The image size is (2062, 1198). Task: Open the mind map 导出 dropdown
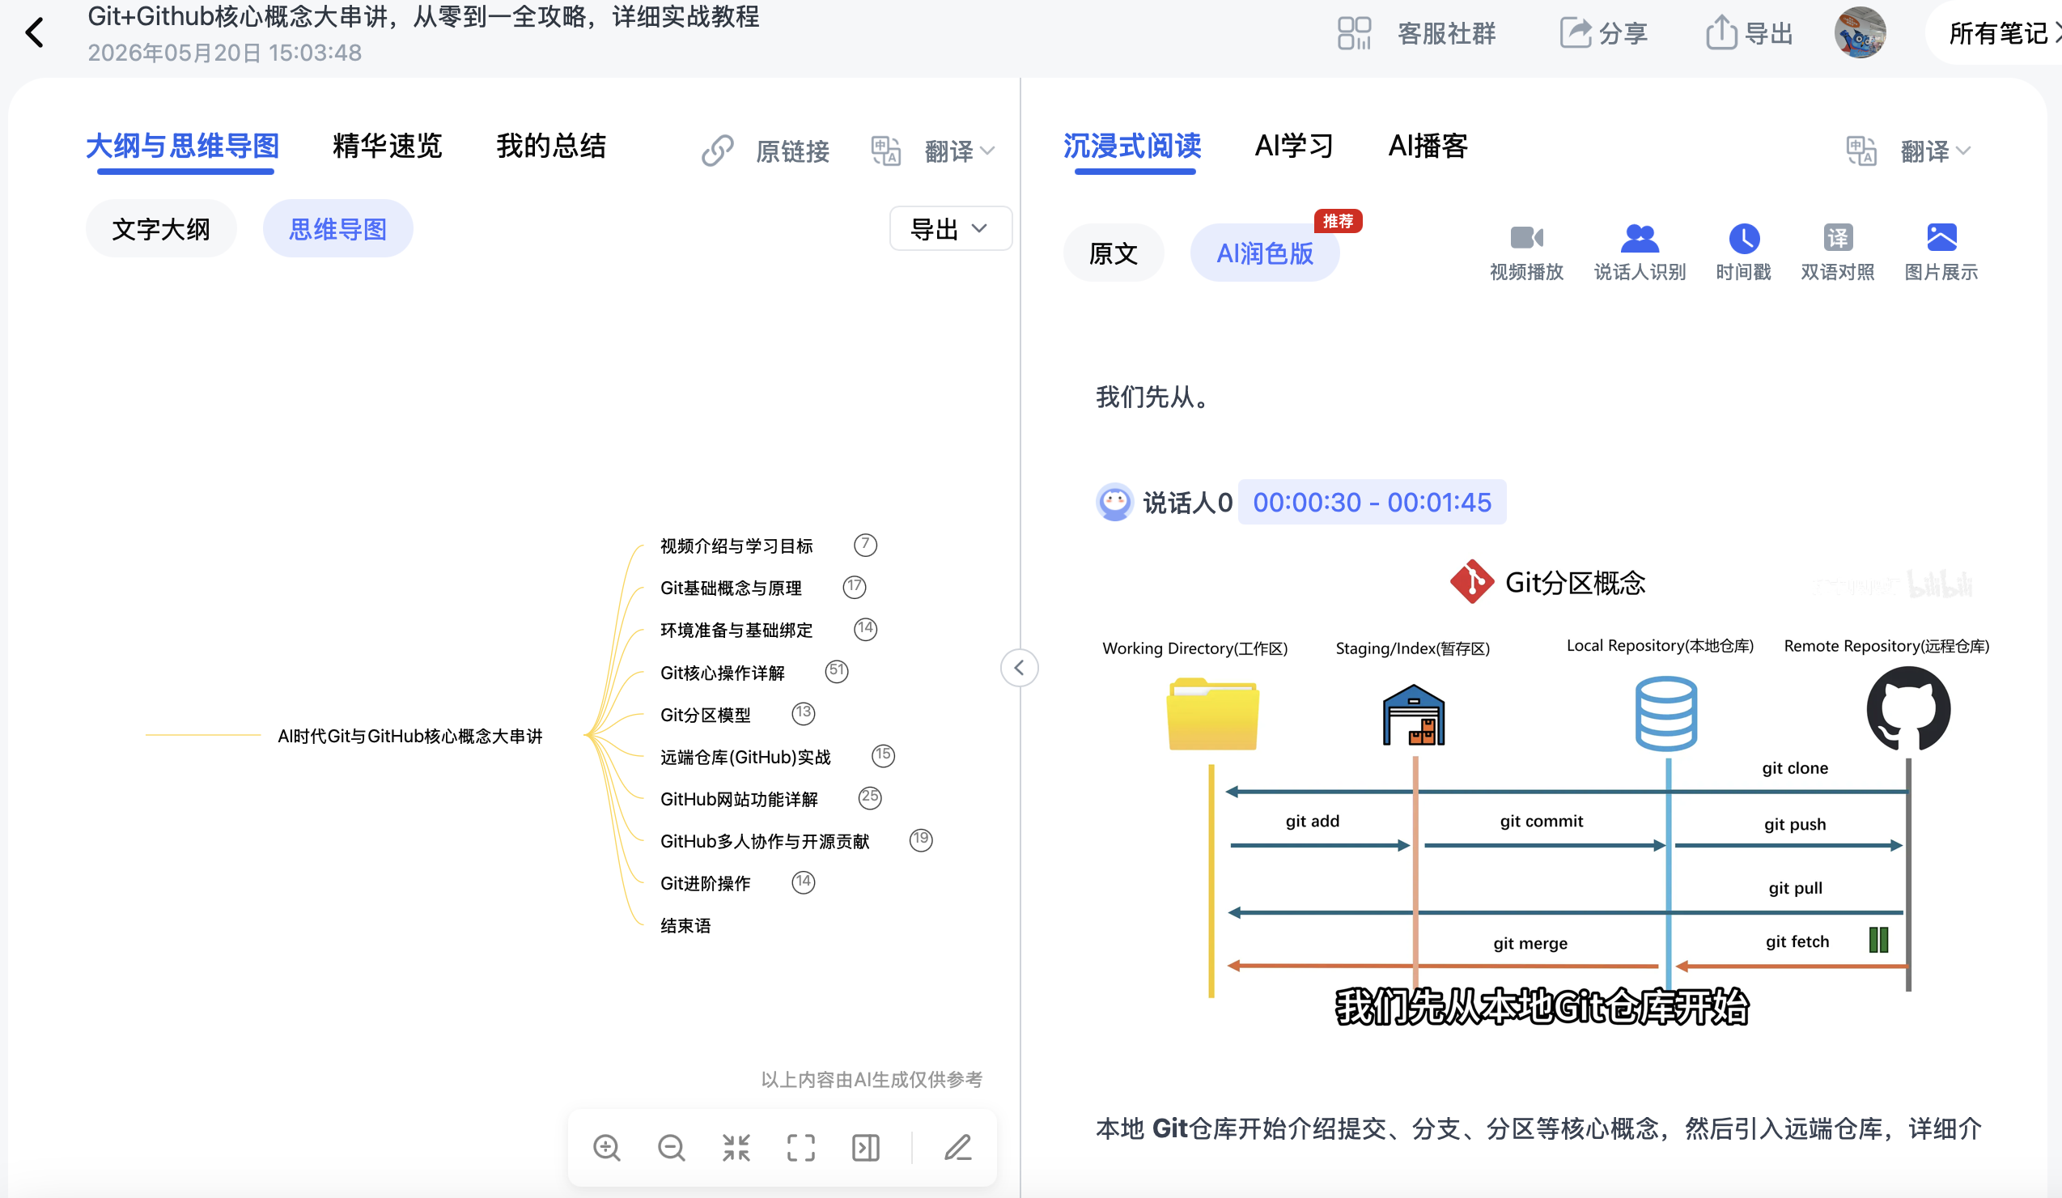[950, 228]
